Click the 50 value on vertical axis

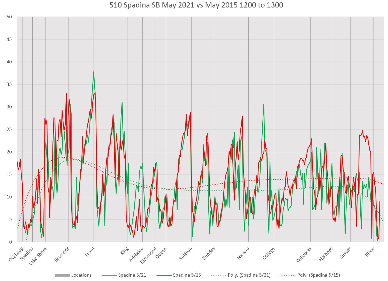pyautogui.click(x=9, y=17)
